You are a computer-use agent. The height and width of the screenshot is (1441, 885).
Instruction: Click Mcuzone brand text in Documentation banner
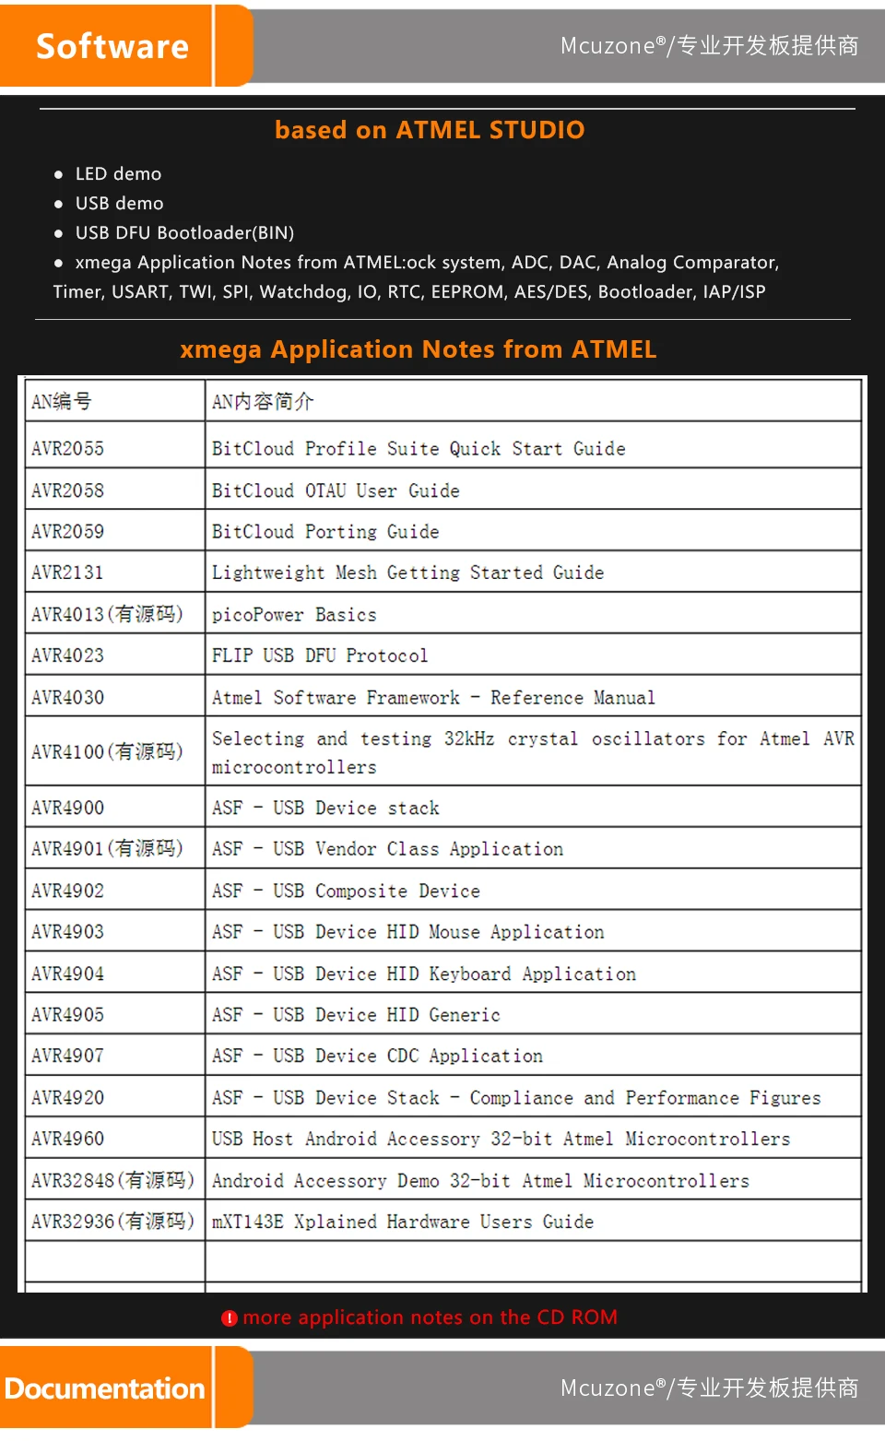click(x=710, y=1388)
